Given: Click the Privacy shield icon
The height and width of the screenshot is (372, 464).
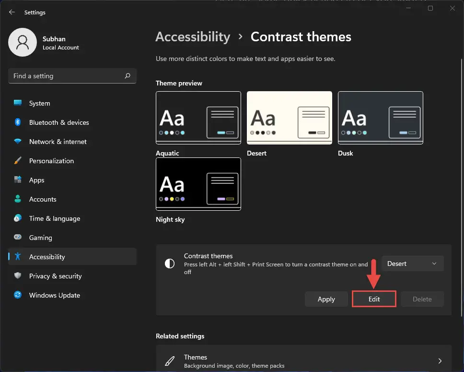Looking at the screenshot, I should pos(18,276).
